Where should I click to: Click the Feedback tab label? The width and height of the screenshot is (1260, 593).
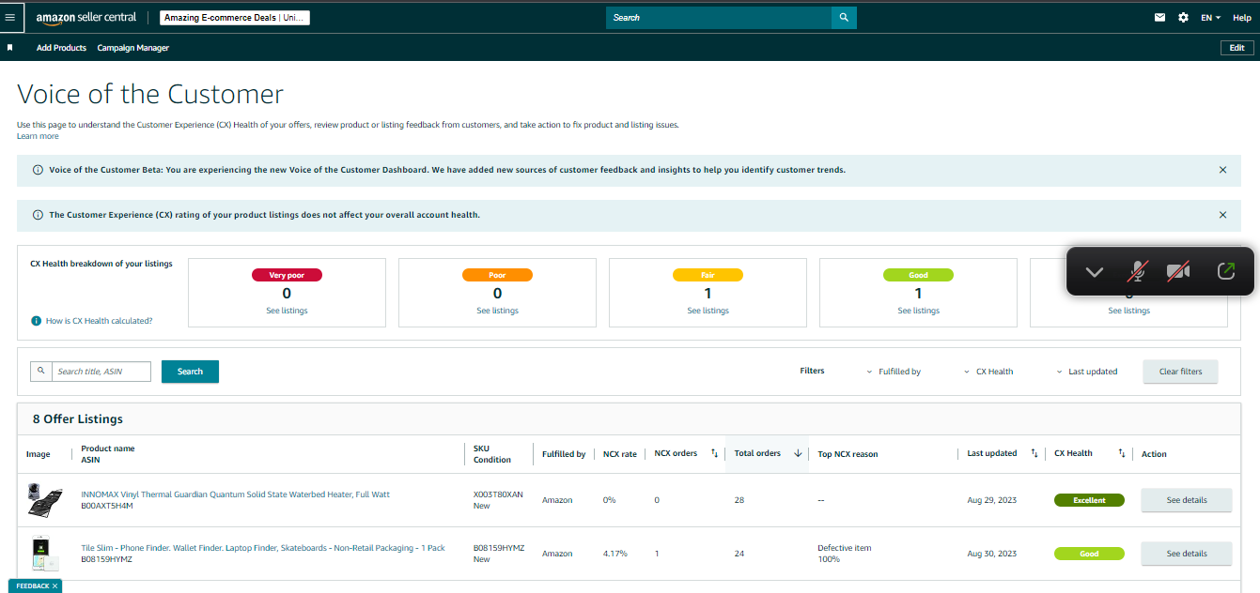pos(32,586)
